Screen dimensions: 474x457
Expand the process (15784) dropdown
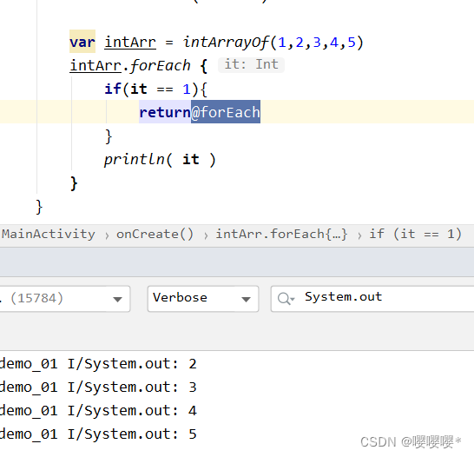[65, 299]
